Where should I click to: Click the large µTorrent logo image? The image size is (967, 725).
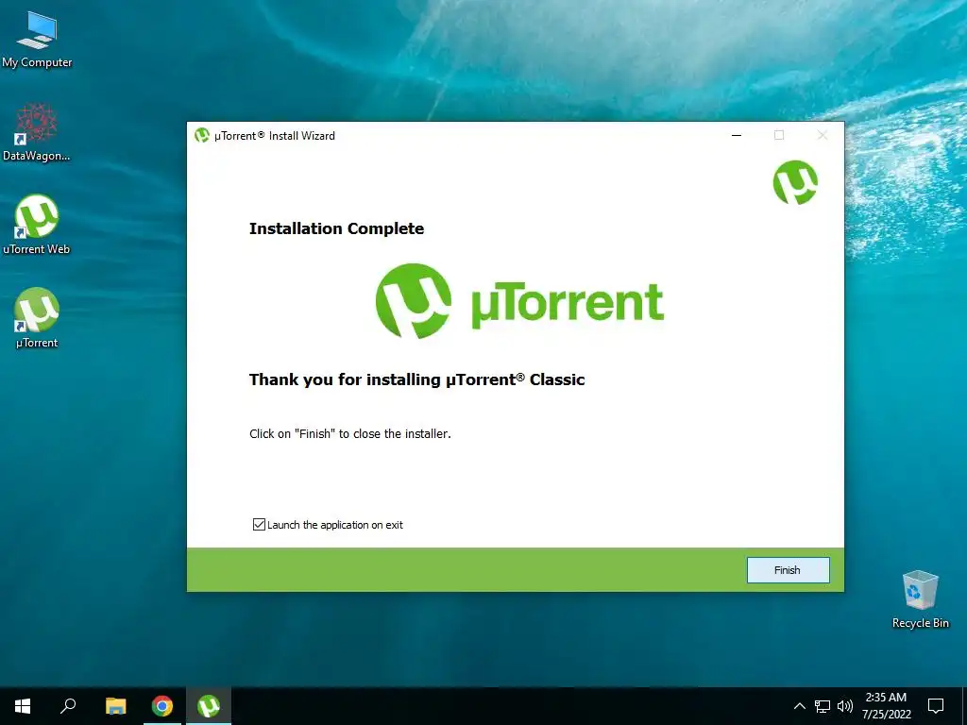point(520,301)
